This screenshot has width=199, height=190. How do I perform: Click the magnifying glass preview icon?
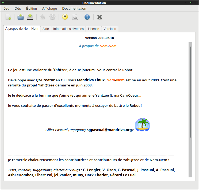75,17
